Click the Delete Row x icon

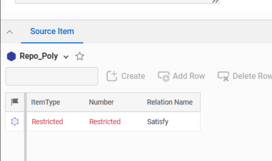click(x=223, y=76)
